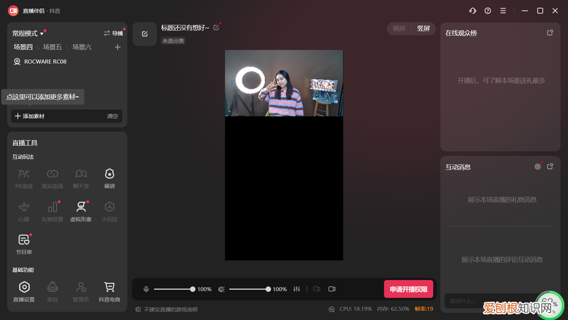Mute the speaker output
Viewport: 568px width, 320px height.
tap(222, 289)
